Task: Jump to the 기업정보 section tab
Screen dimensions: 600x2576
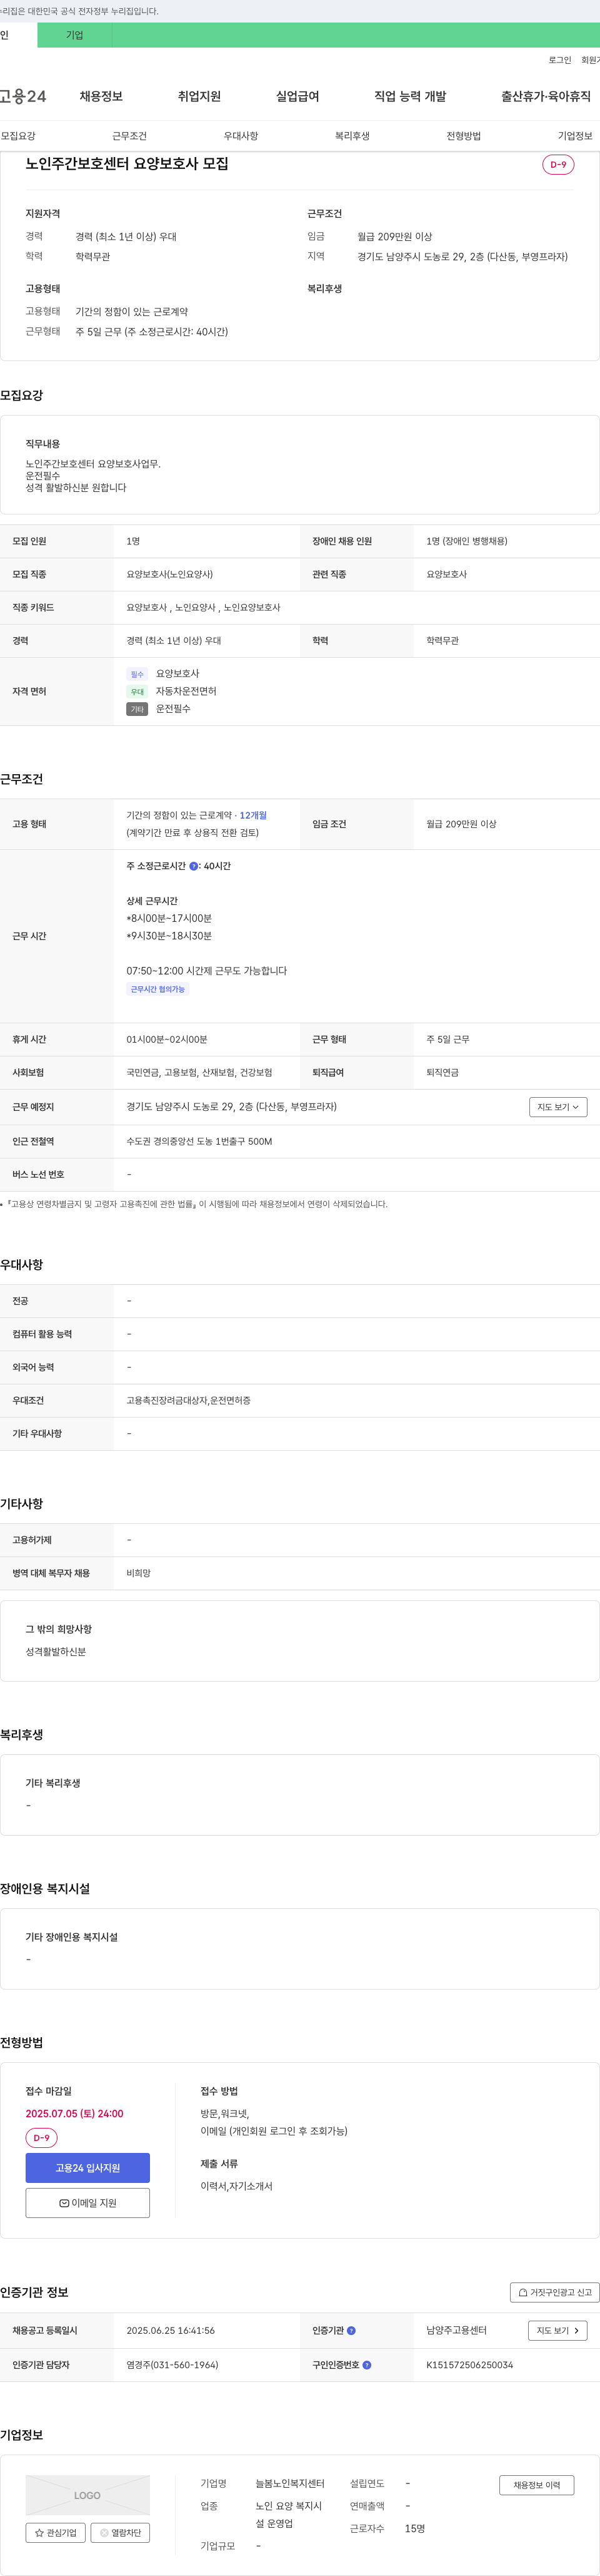Action: 574,136
